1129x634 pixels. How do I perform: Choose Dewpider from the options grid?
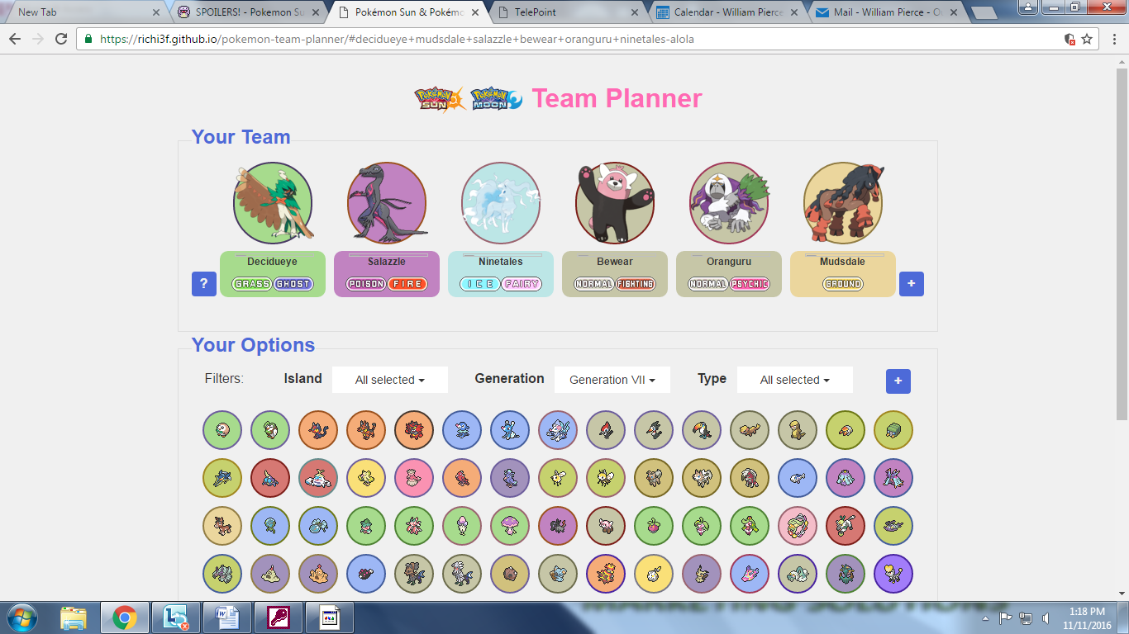tap(270, 526)
